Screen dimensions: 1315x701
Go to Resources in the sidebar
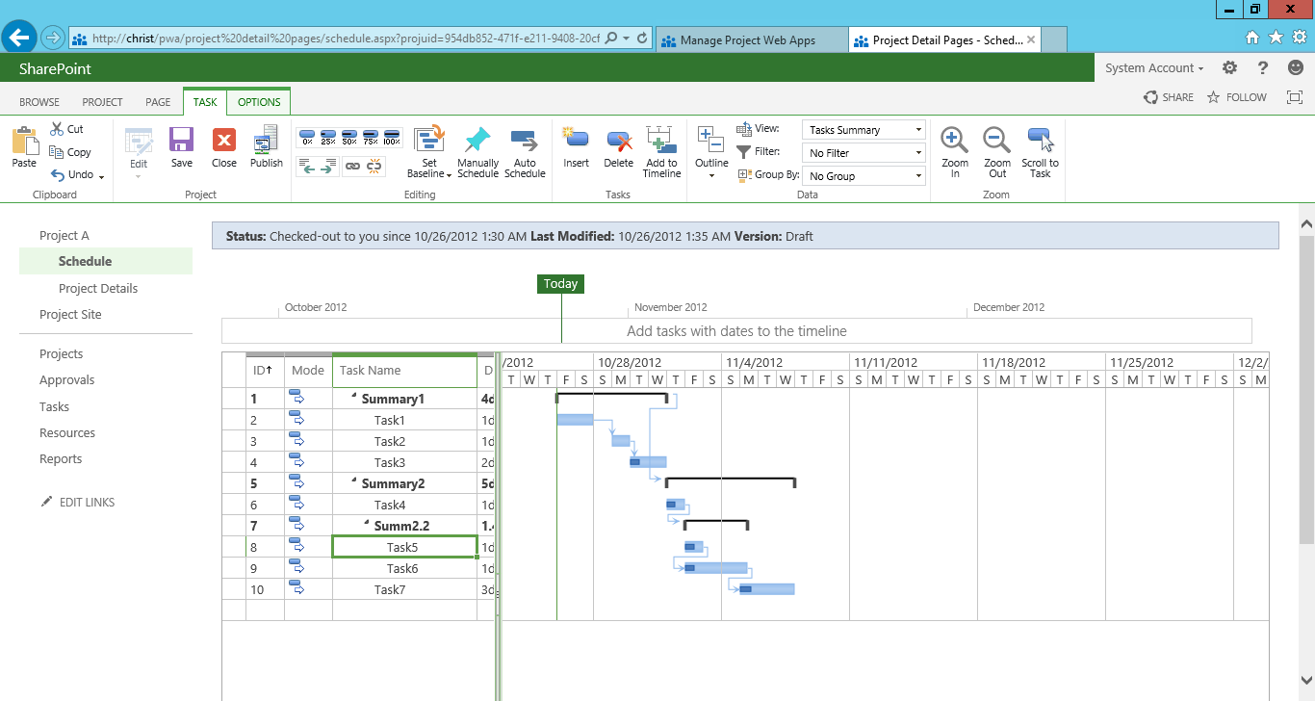[x=67, y=433]
